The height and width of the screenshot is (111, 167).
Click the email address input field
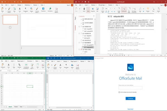[x=130, y=88]
